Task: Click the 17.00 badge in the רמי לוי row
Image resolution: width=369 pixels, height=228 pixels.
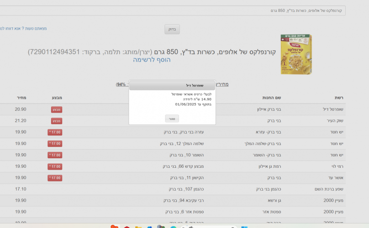Action: pyautogui.click(x=55, y=166)
